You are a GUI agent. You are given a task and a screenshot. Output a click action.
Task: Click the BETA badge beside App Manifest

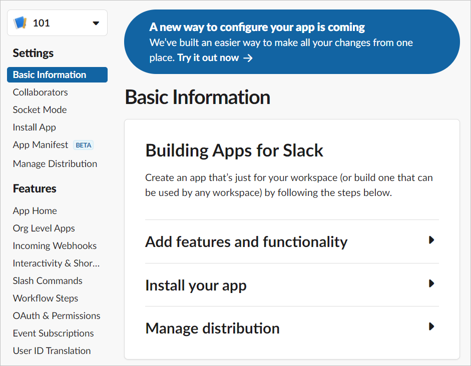84,145
